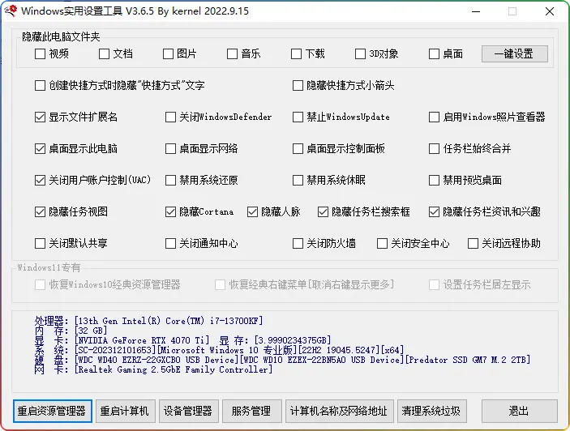Uncheck 隐藏任务视图

40,211
